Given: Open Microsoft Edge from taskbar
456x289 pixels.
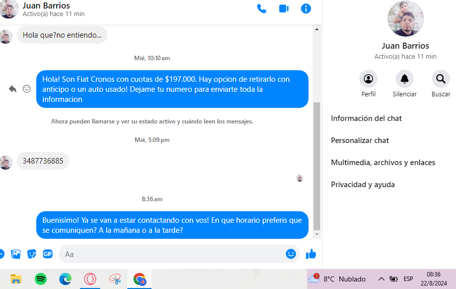Looking at the screenshot, I should (65, 279).
